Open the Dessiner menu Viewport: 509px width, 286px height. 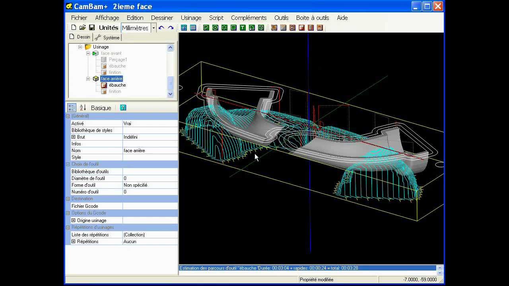162,17
